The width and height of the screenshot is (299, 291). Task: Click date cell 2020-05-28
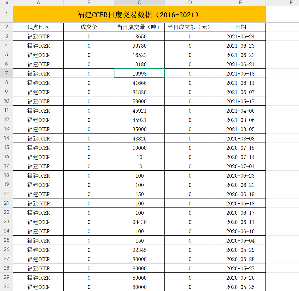click(x=240, y=259)
